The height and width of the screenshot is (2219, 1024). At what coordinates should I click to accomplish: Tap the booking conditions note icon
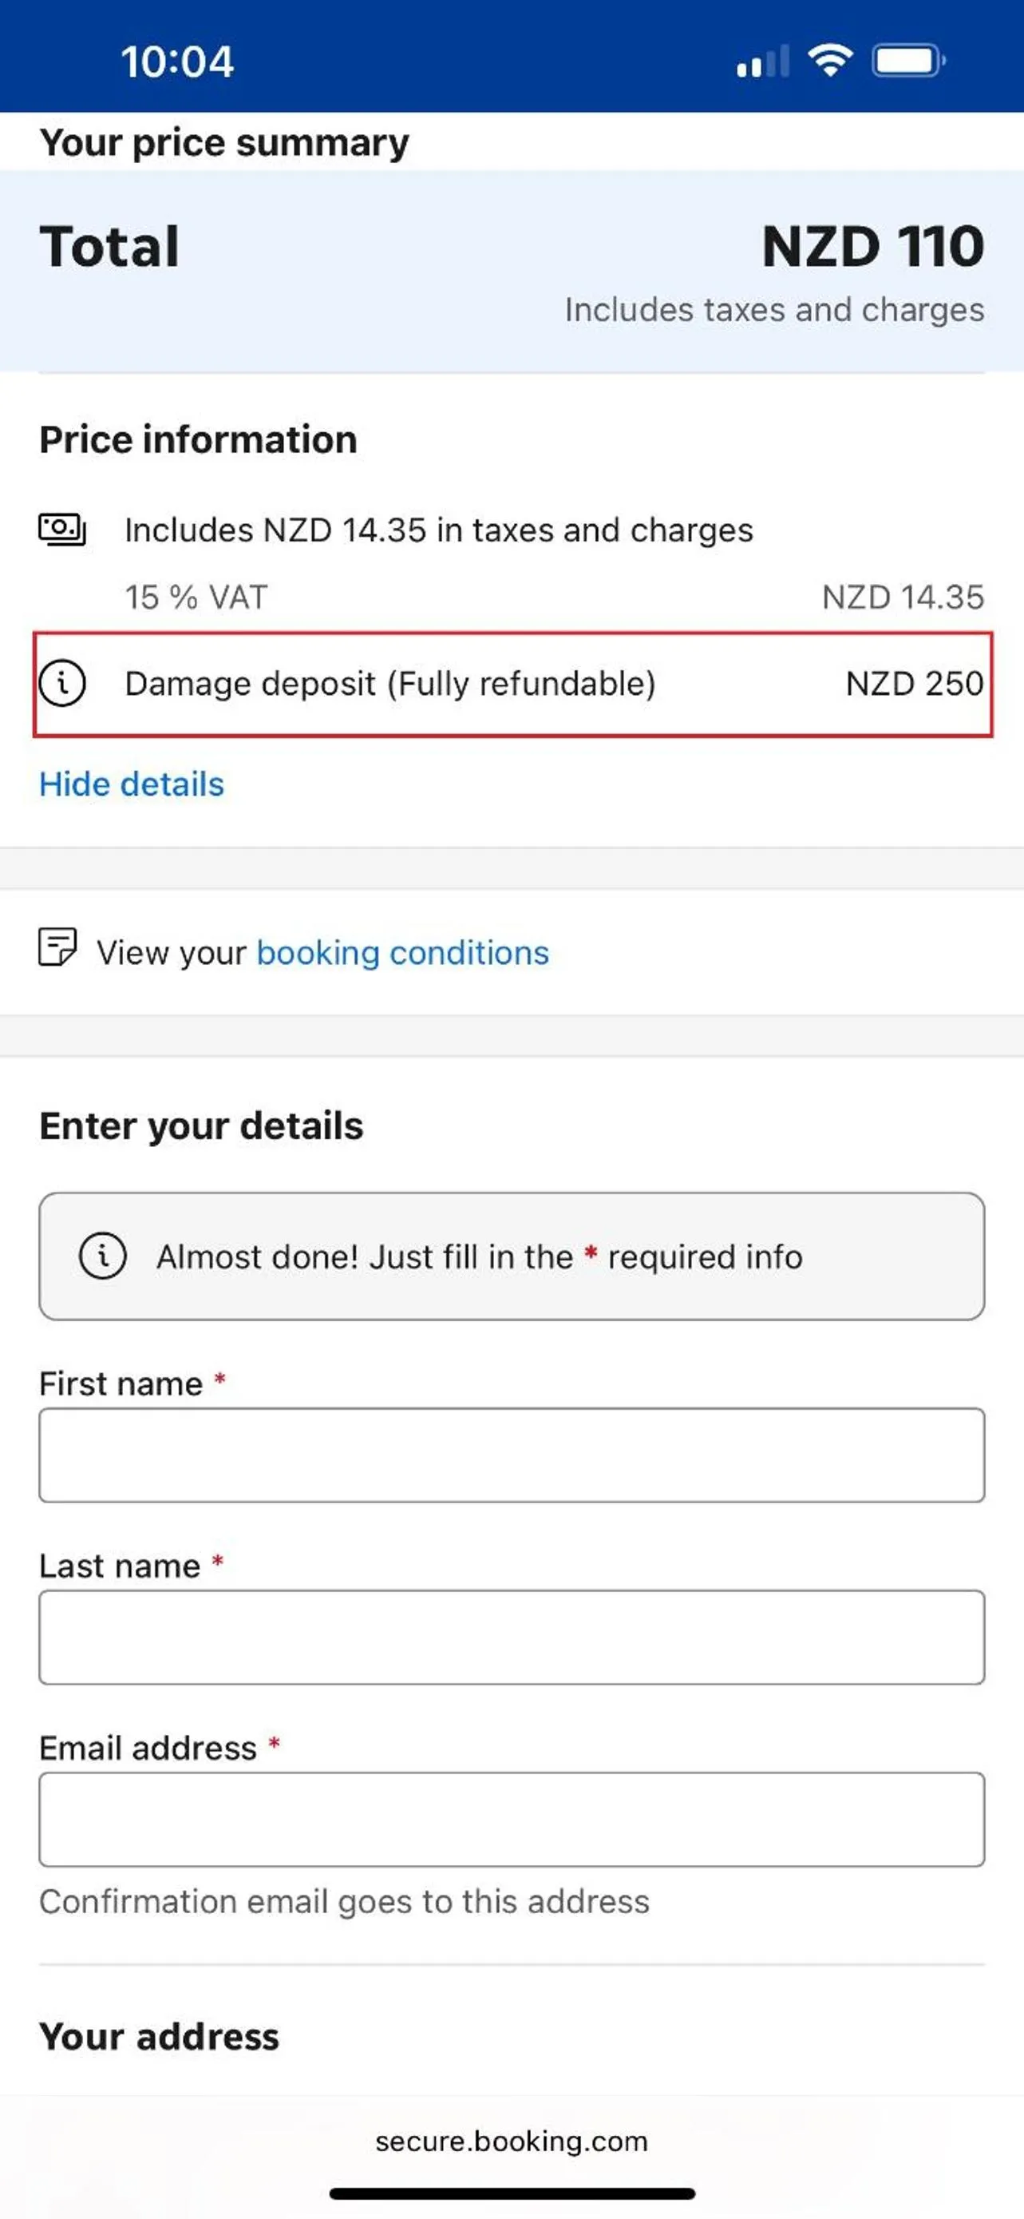(x=57, y=947)
